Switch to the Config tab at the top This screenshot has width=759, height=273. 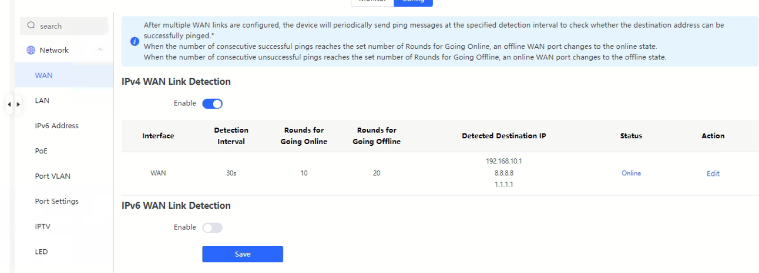[413, 2]
